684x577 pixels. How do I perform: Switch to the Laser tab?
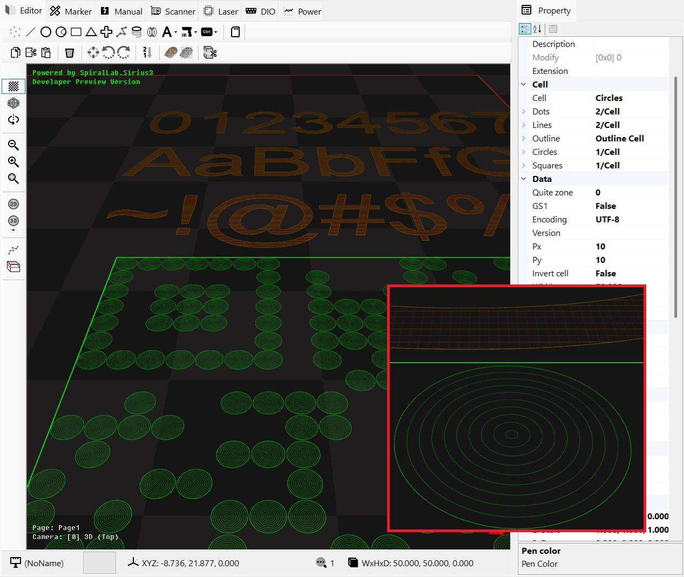click(220, 11)
